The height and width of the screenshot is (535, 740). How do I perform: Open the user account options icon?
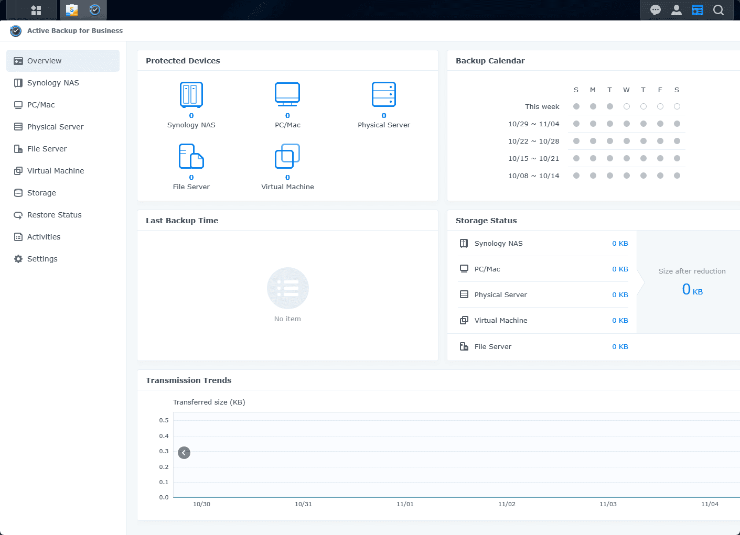677,10
